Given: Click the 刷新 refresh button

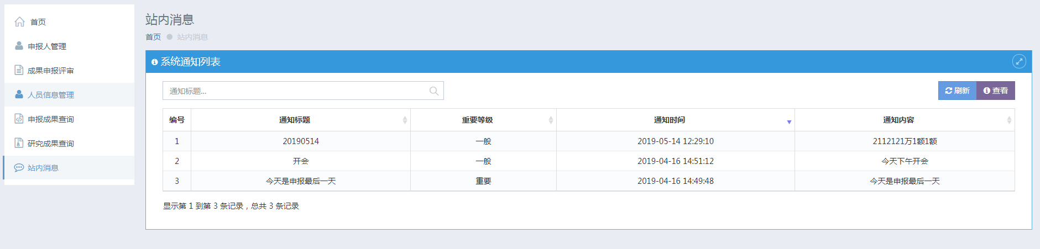Looking at the screenshot, I should (957, 91).
